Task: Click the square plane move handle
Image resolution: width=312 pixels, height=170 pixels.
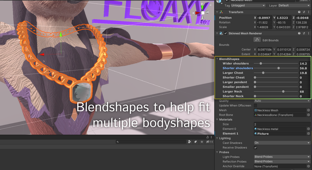Action: [x=61, y=54]
